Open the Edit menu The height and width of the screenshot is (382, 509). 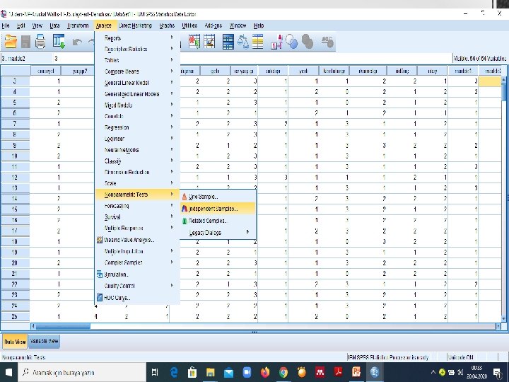pyautogui.click(x=21, y=25)
